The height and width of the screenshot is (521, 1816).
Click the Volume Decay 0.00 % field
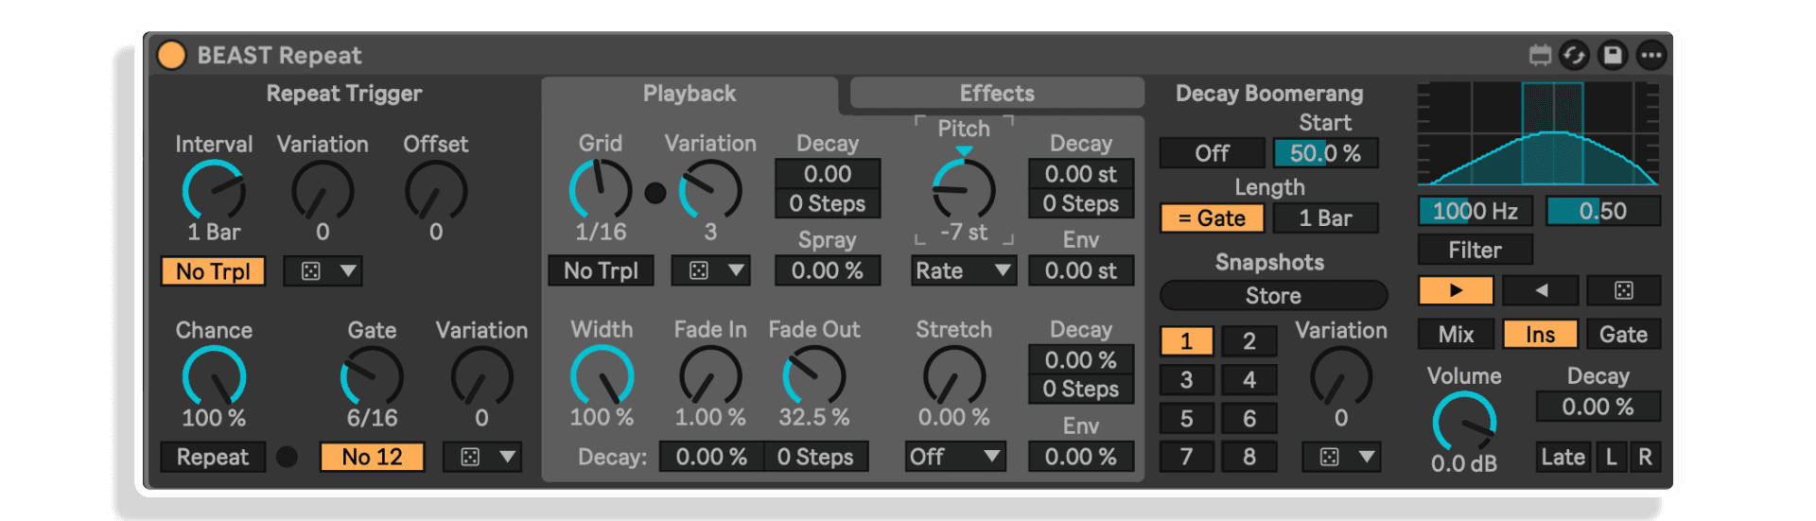point(1598,408)
